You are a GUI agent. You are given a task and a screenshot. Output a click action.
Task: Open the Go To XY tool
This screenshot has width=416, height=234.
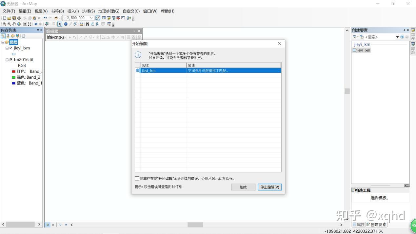pos(97,24)
